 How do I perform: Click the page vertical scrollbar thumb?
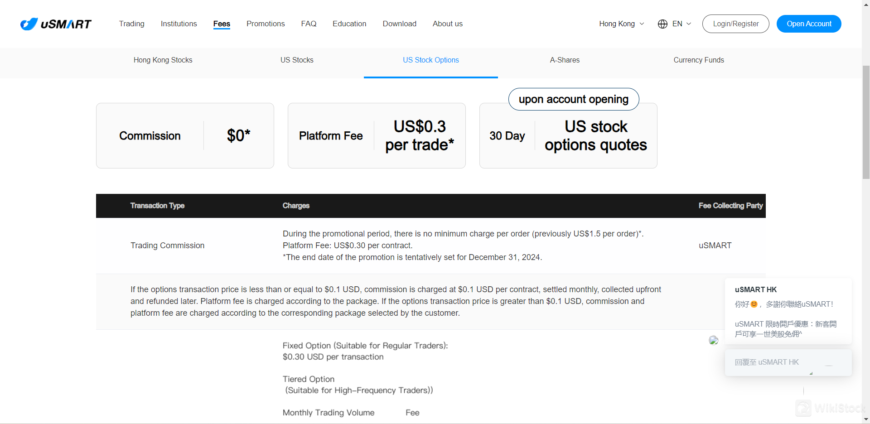(x=866, y=122)
